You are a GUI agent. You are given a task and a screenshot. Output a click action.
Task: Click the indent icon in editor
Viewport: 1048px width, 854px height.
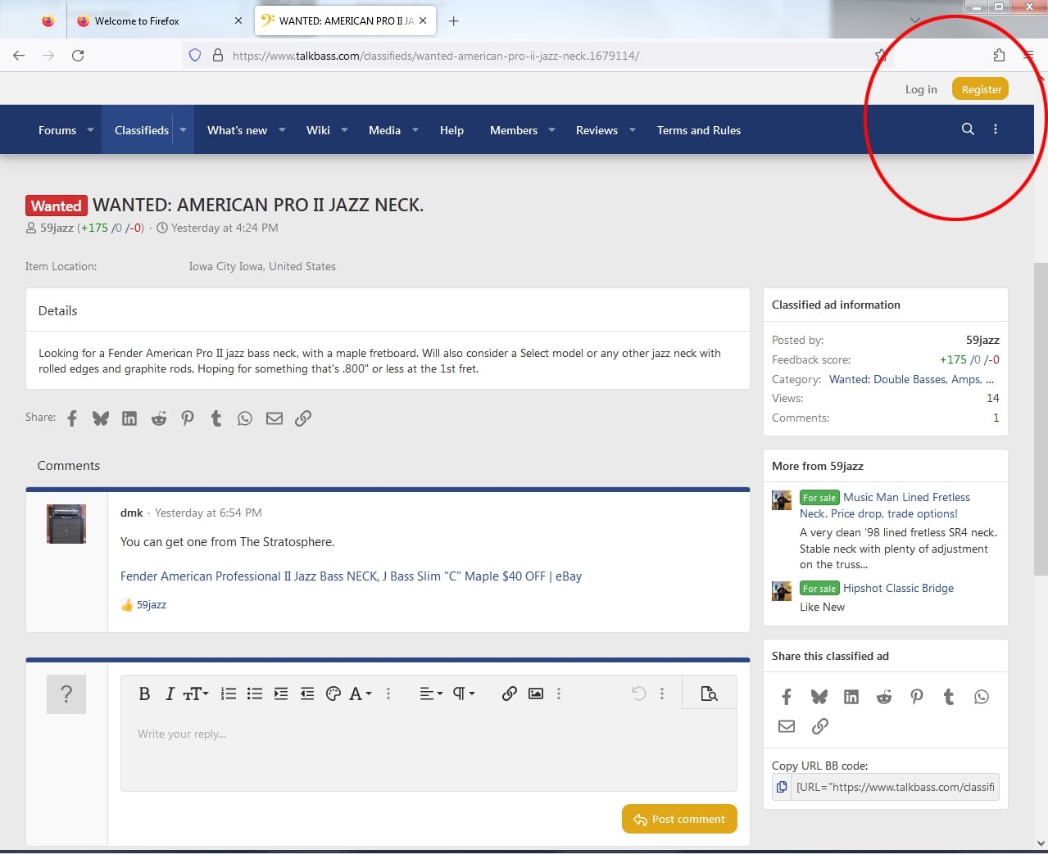pyautogui.click(x=281, y=694)
